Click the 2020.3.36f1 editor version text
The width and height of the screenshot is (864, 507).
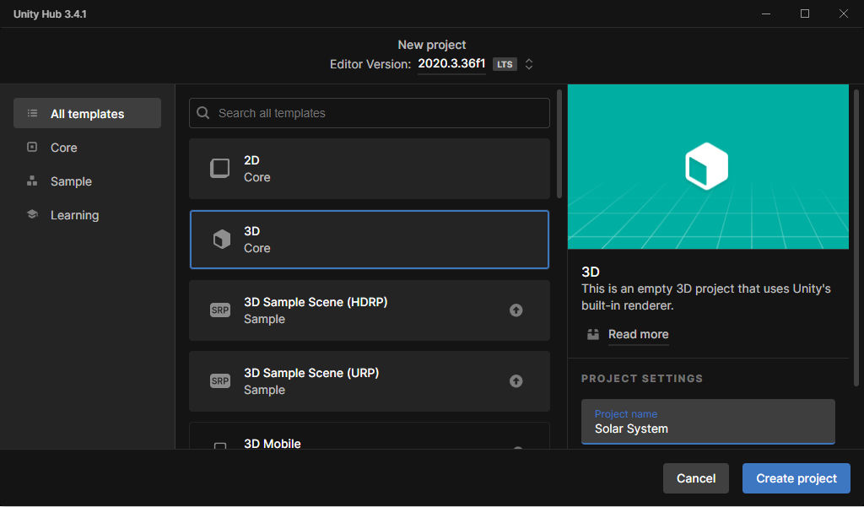pyautogui.click(x=451, y=64)
